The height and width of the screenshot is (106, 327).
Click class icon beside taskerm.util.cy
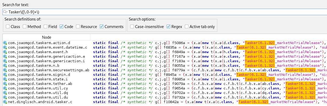click(5, 88)
